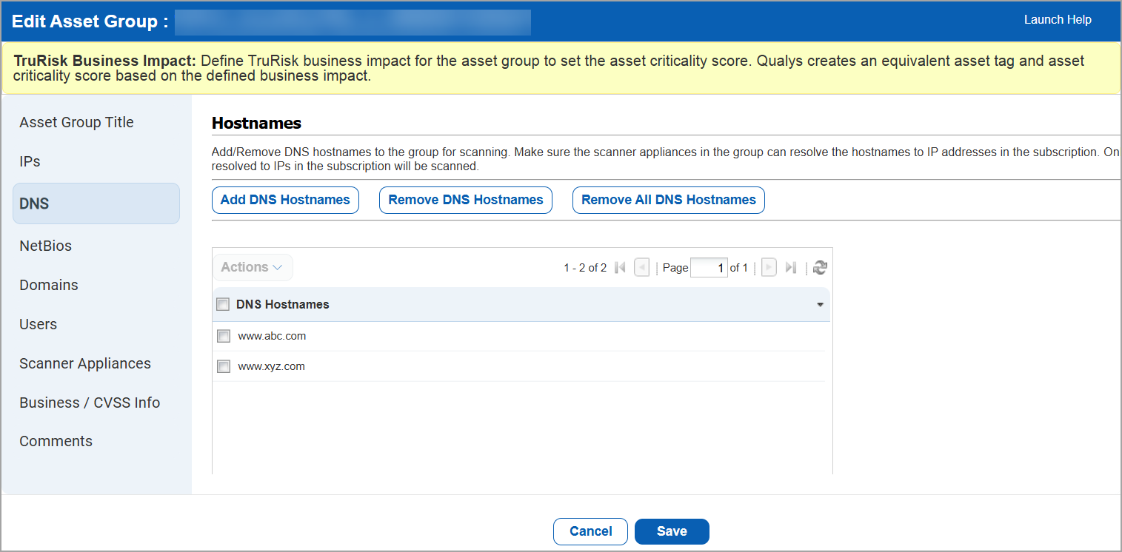Image resolution: width=1122 pixels, height=552 pixels.
Task: Go to last page icon in pager
Action: click(791, 268)
